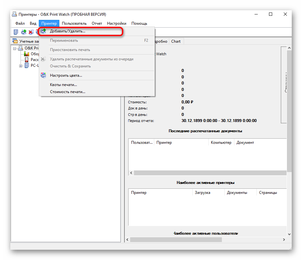Click the bottom horizontal scrollbar thumb
The image size is (302, 260).
[176, 239]
